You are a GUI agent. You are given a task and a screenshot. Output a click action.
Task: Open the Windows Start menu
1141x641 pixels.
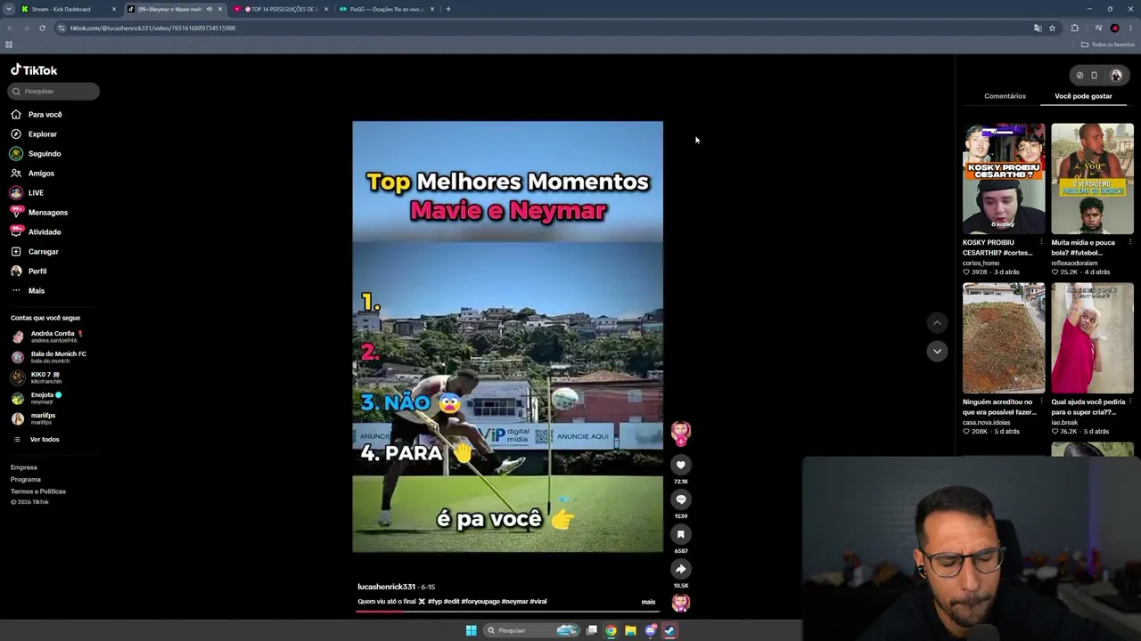point(471,630)
